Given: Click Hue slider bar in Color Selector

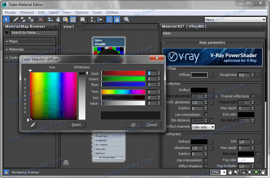Looking at the screenshot, I should click(123, 92).
